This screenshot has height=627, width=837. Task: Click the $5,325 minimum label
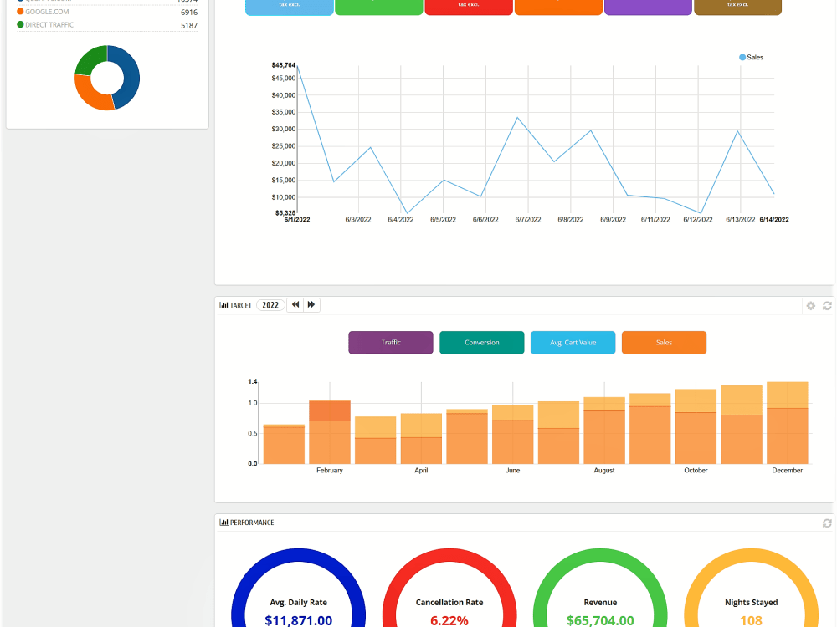coord(285,212)
